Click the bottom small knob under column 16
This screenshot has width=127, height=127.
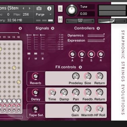19,110
